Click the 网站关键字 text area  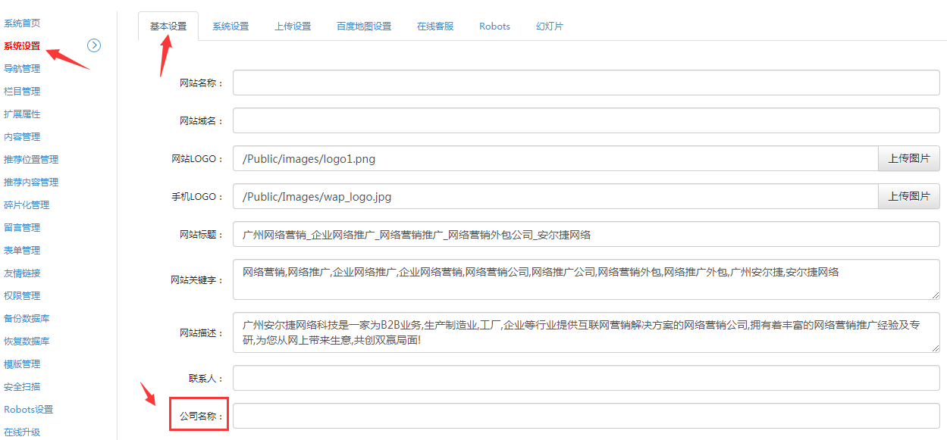point(585,279)
